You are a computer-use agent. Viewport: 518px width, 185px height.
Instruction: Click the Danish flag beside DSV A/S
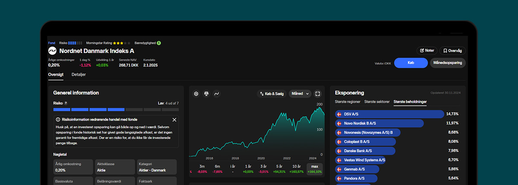339,114
